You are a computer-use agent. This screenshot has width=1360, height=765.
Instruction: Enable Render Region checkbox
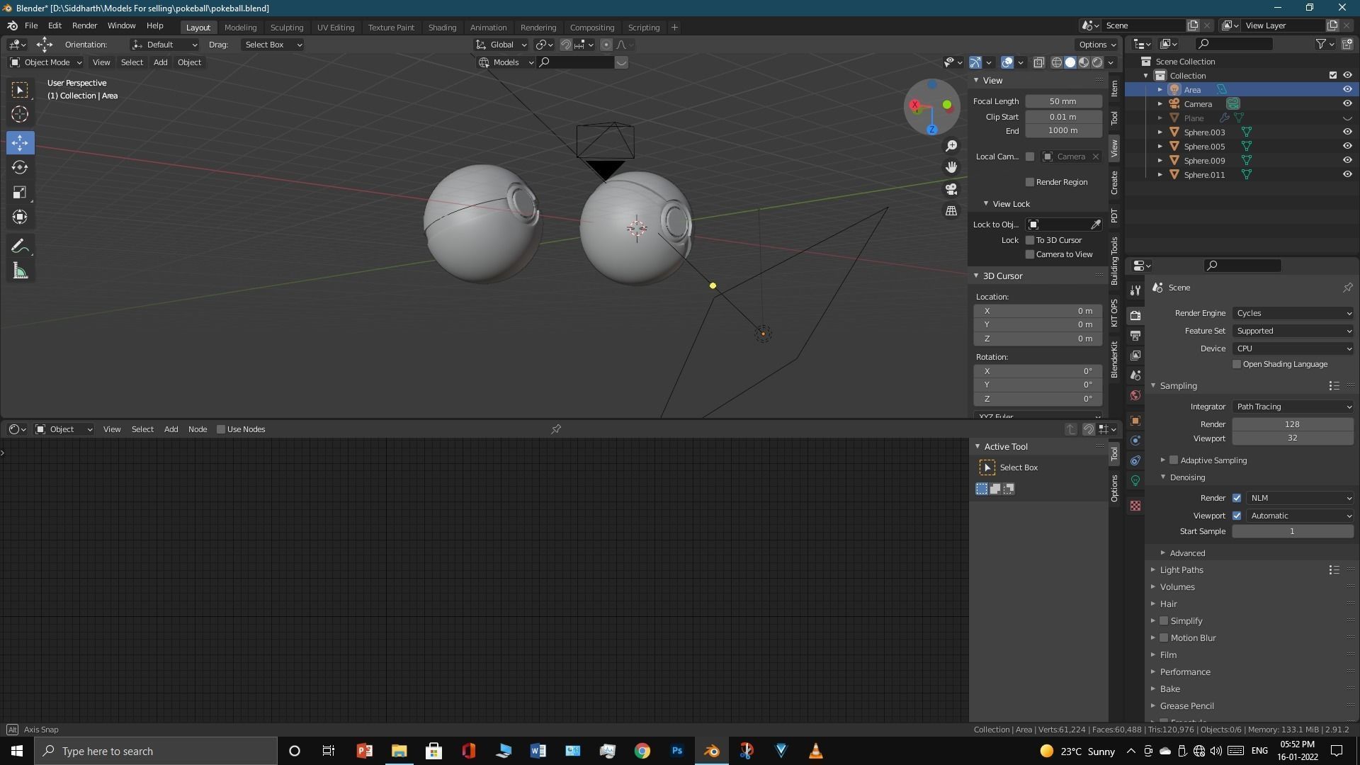coord(1030,182)
